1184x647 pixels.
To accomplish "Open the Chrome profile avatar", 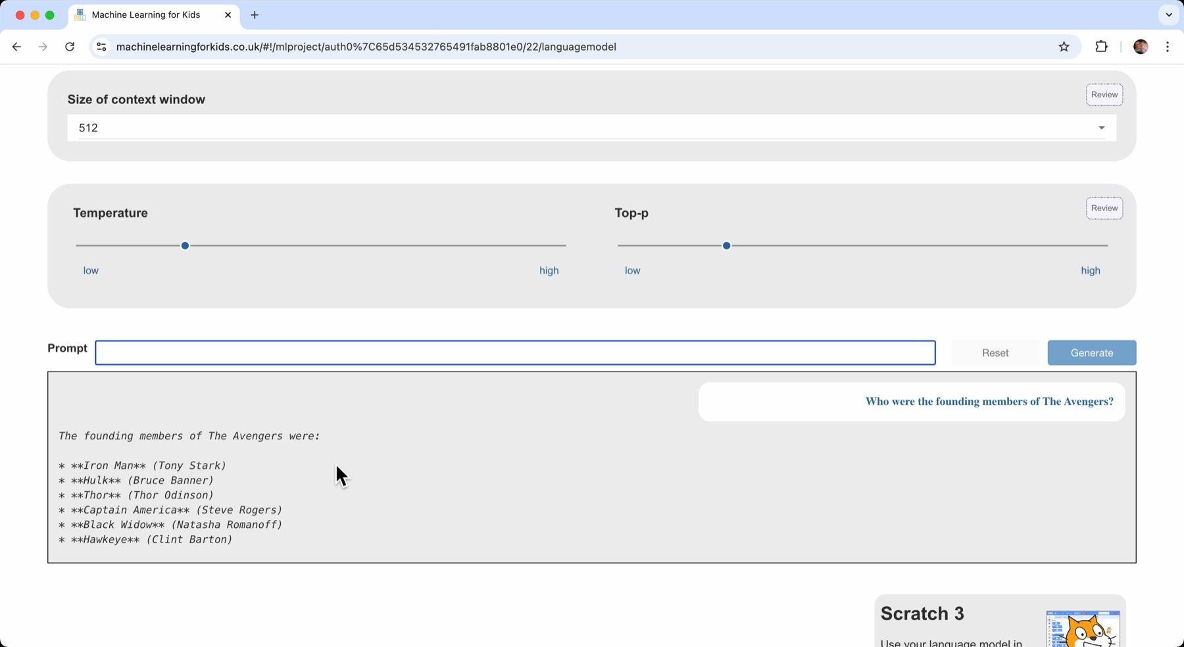I will coord(1141,47).
